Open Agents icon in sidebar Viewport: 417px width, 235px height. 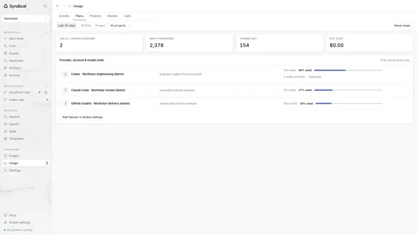coord(6,124)
